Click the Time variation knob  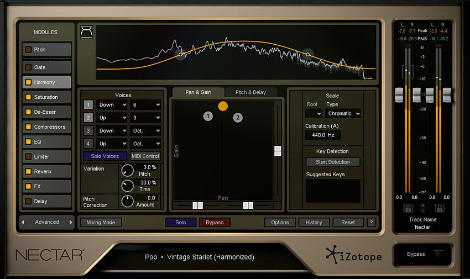tap(127, 186)
